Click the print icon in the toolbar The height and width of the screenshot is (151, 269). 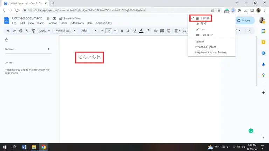pyautogui.click(x=21, y=31)
